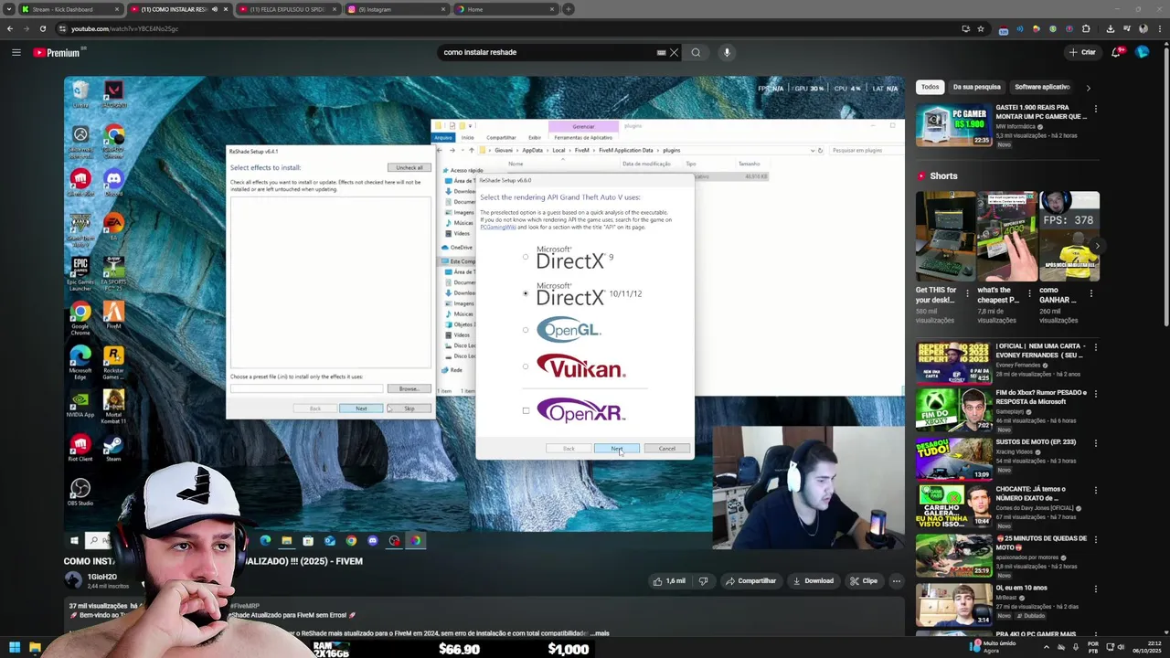Click OBS Studio icon in video desktop
This screenshot has width=1170, height=658.
pyautogui.click(x=80, y=493)
